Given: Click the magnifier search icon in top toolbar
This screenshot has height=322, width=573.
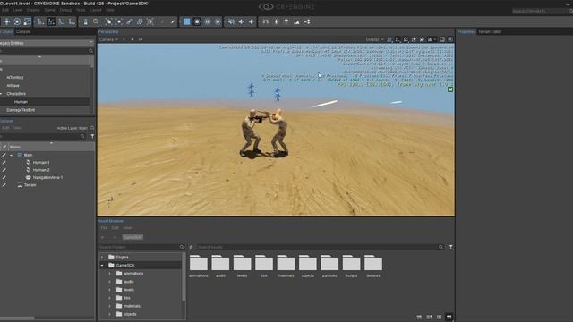Looking at the screenshot, I should [x=96, y=21].
